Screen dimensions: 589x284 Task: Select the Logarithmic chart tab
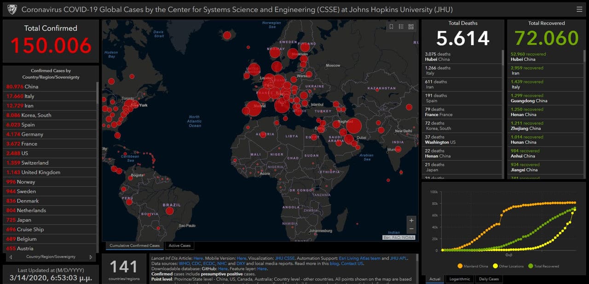460,279
